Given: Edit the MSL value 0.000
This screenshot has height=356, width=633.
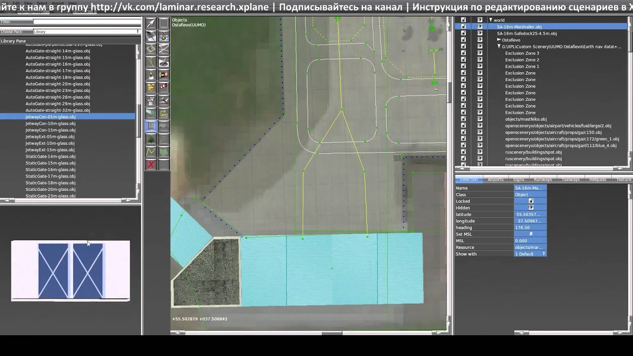Looking at the screenshot, I should (531, 241).
